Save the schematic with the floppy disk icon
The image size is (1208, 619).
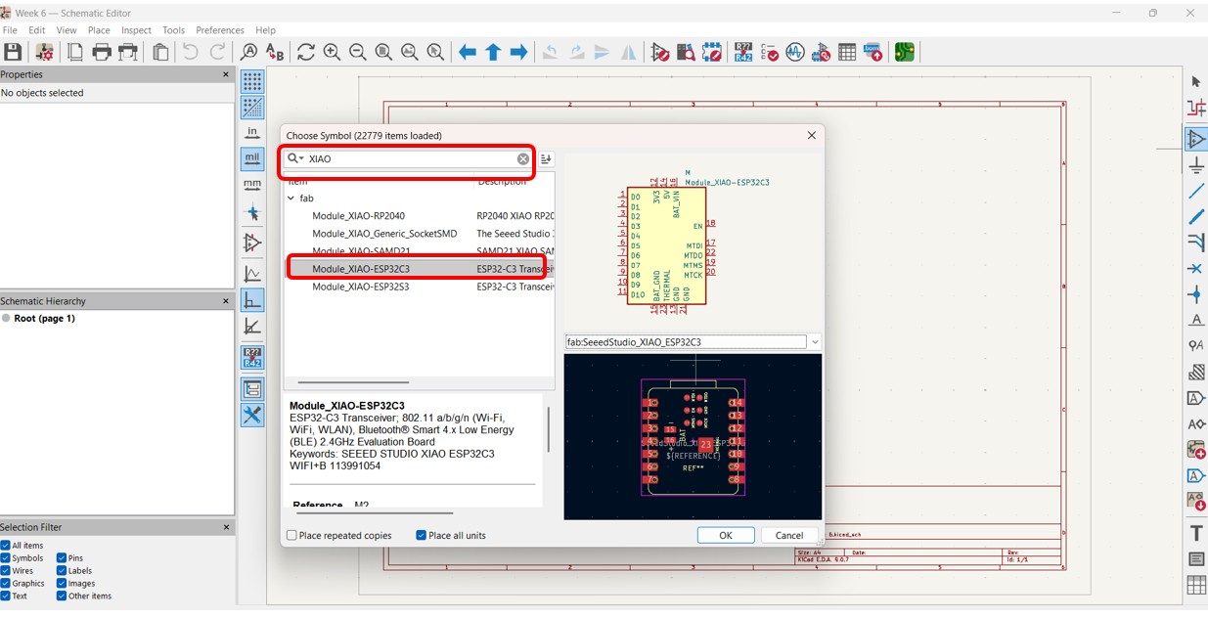click(x=13, y=52)
